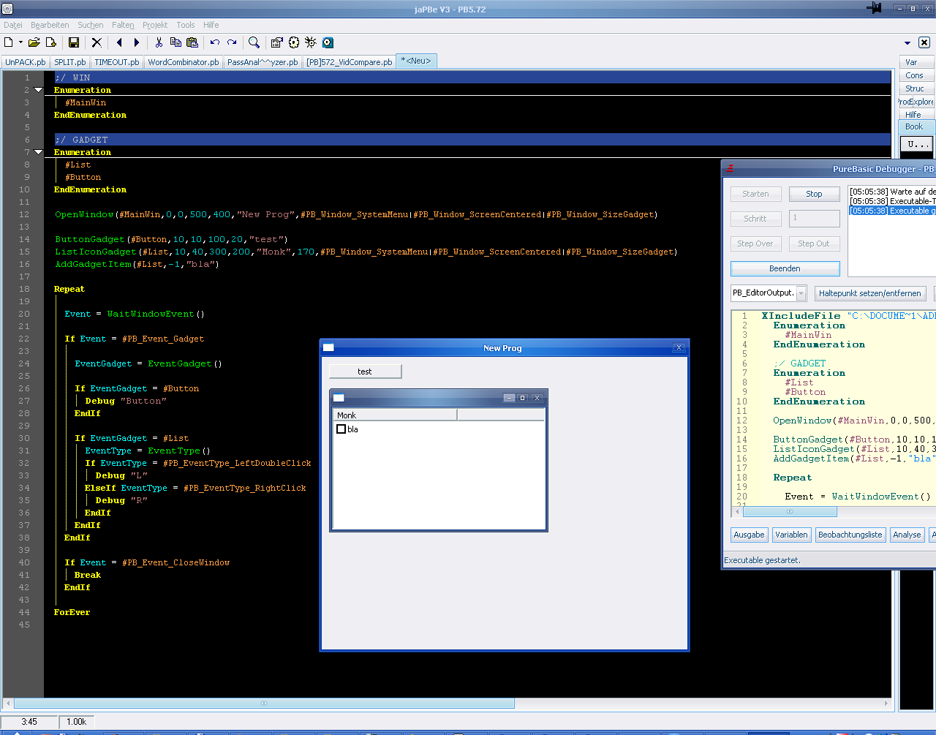
Task: Click the paste clipboard icon
Action: (192, 42)
